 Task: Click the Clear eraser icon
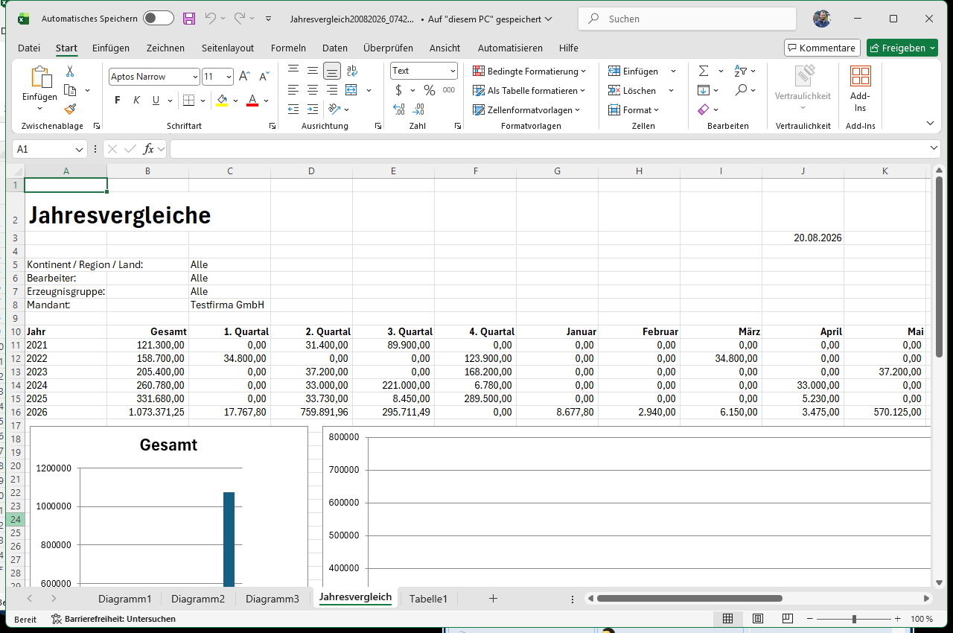click(704, 109)
